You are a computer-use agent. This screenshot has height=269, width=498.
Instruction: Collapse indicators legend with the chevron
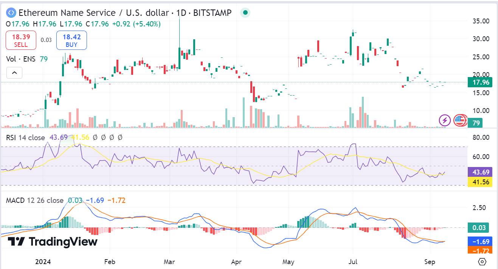pyautogui.click(x=14, y=73)
